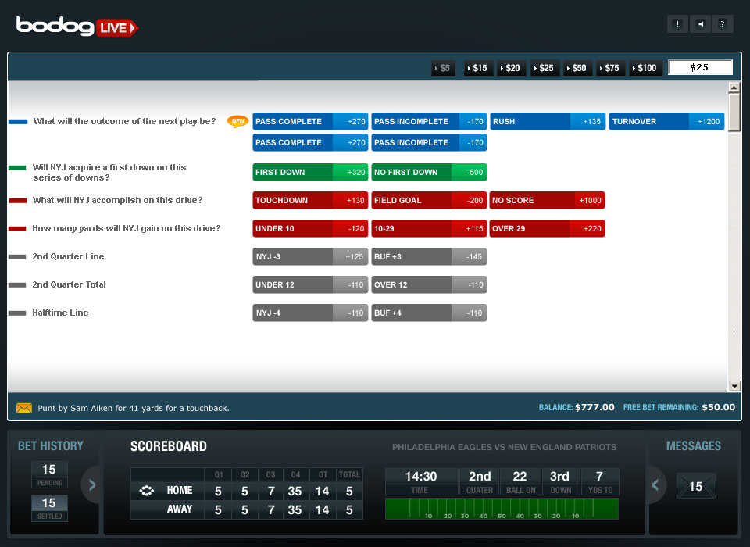
Task: View the 15 settled bets
Action: point(49,508)
